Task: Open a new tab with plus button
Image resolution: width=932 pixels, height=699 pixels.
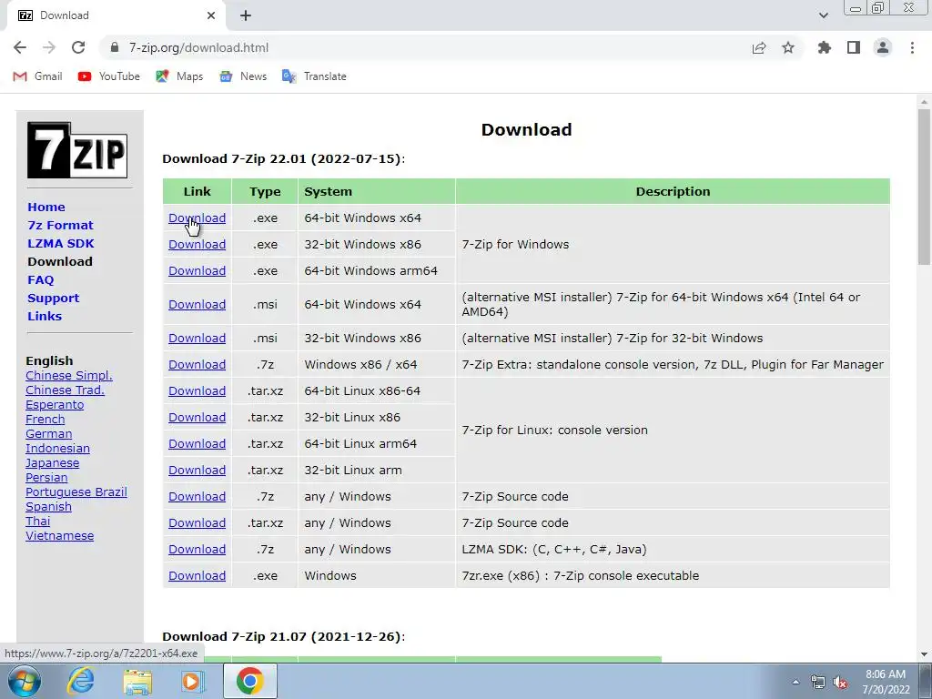Action: [246, 15]
